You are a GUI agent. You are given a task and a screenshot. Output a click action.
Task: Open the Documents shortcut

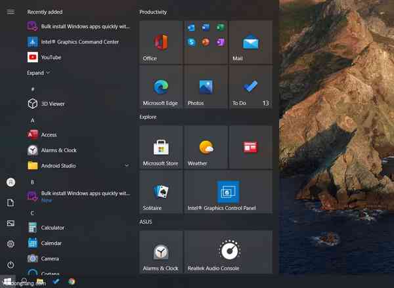tap(11, 203)
